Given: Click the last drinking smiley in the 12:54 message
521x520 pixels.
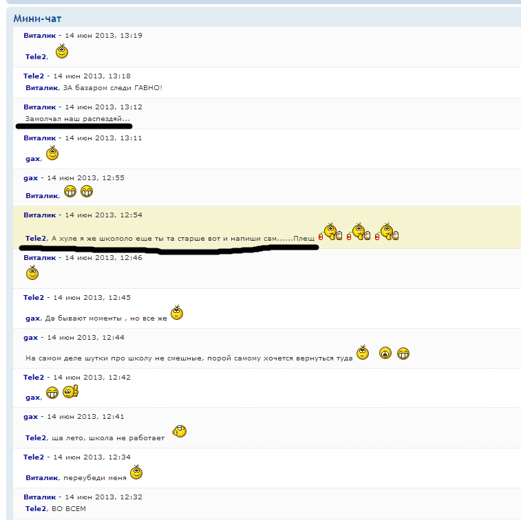Looking at the screenshot, I should [387, 231].
